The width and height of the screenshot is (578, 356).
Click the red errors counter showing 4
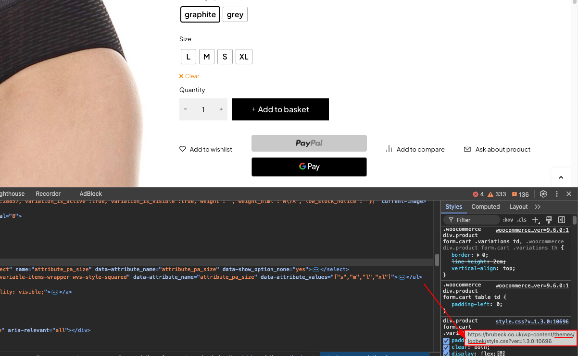coord(478,194)
